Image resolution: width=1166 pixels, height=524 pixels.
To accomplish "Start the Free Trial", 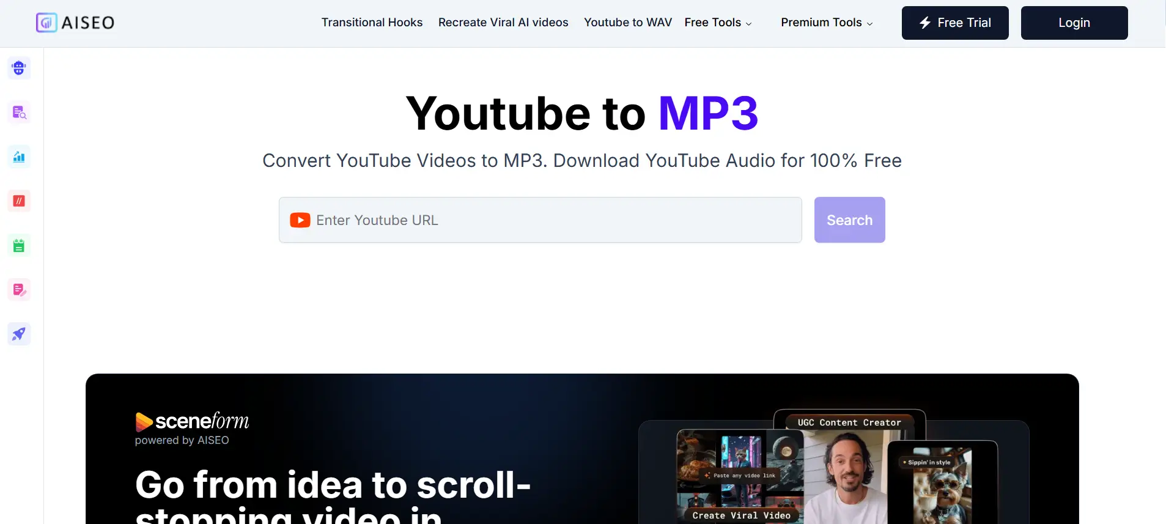I will click(954, 23).
